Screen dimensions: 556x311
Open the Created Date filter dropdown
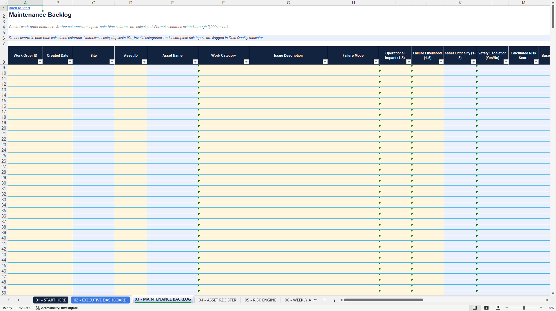click(70, 62)
